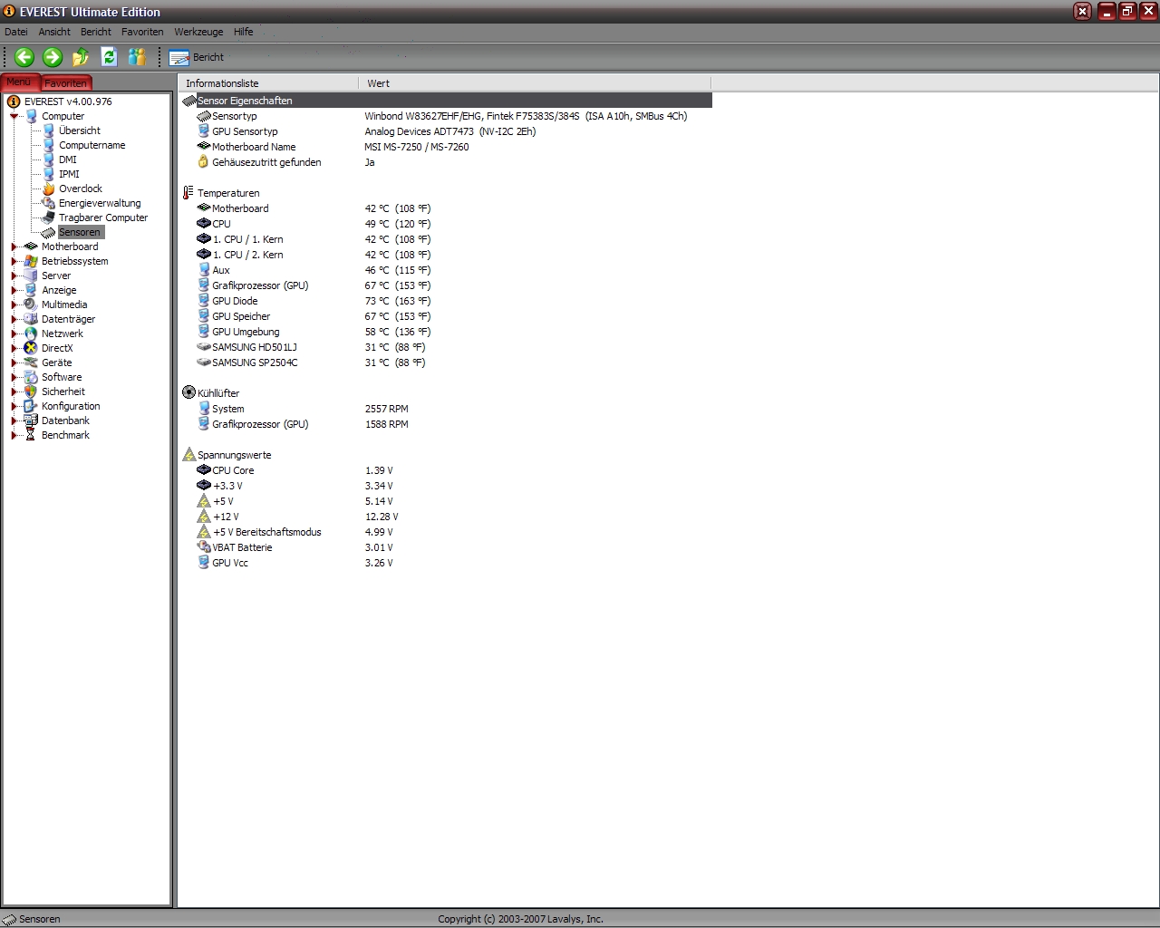Screen dimensions: 1160x928
Task: Select the SAMSUNG HD501LJ row
Action: coord(447,347)
